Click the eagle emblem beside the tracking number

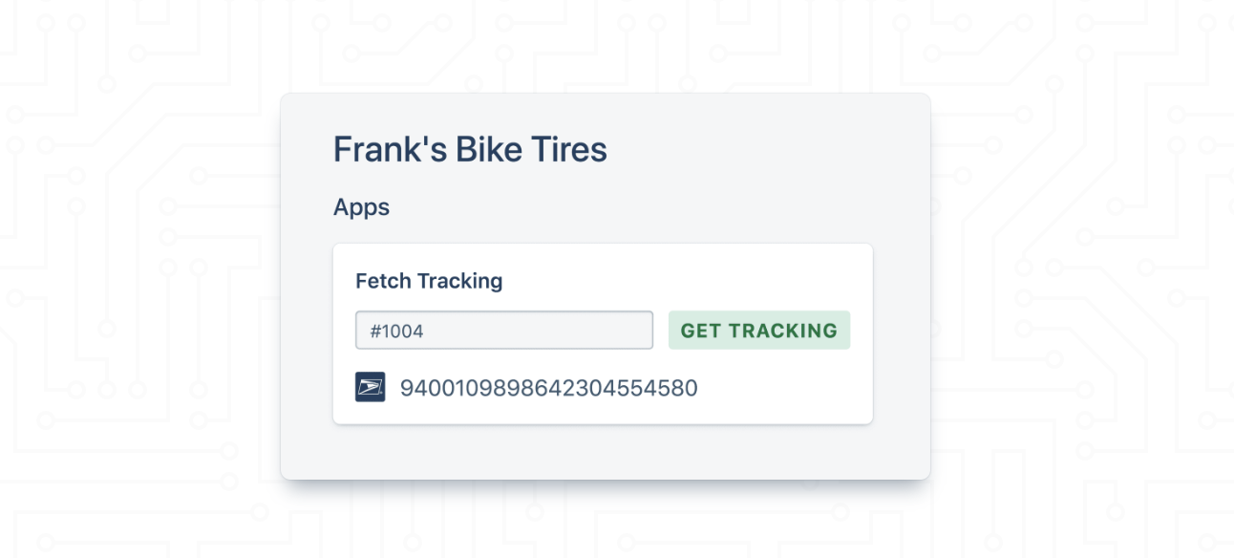coord(371,388)
